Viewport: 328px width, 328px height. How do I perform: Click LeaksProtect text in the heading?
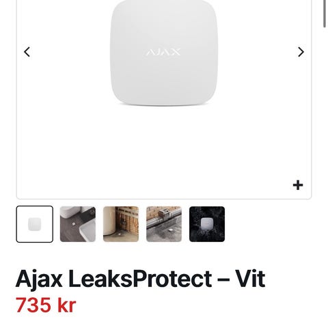tap(140, 278)
